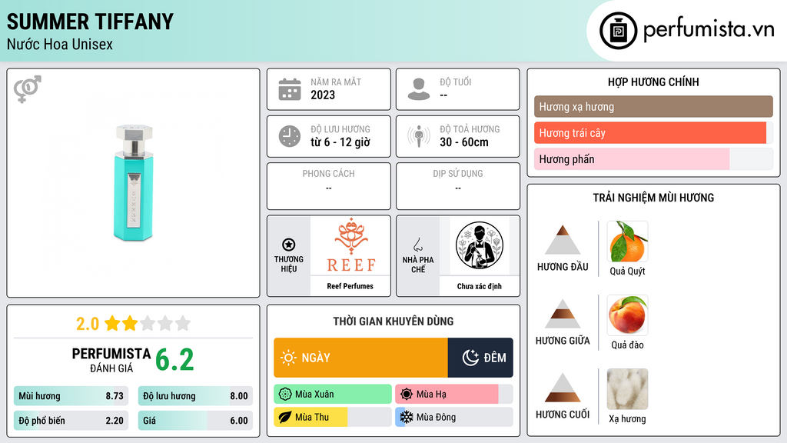Click the unisex gender symbol icon

pyautogui.click(x=28, y=89)
